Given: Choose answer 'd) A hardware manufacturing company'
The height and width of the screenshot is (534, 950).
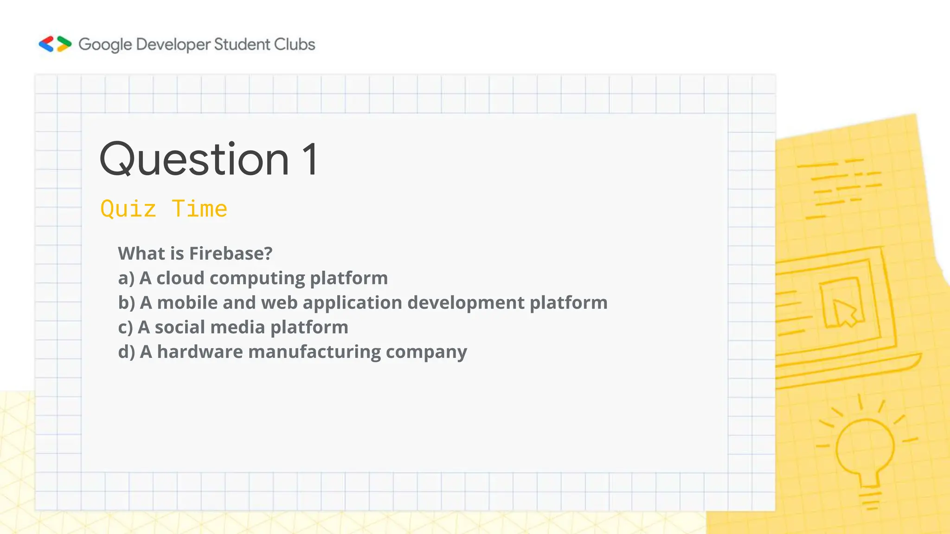Looking at the screenshot, I should (x=292, y=352).
